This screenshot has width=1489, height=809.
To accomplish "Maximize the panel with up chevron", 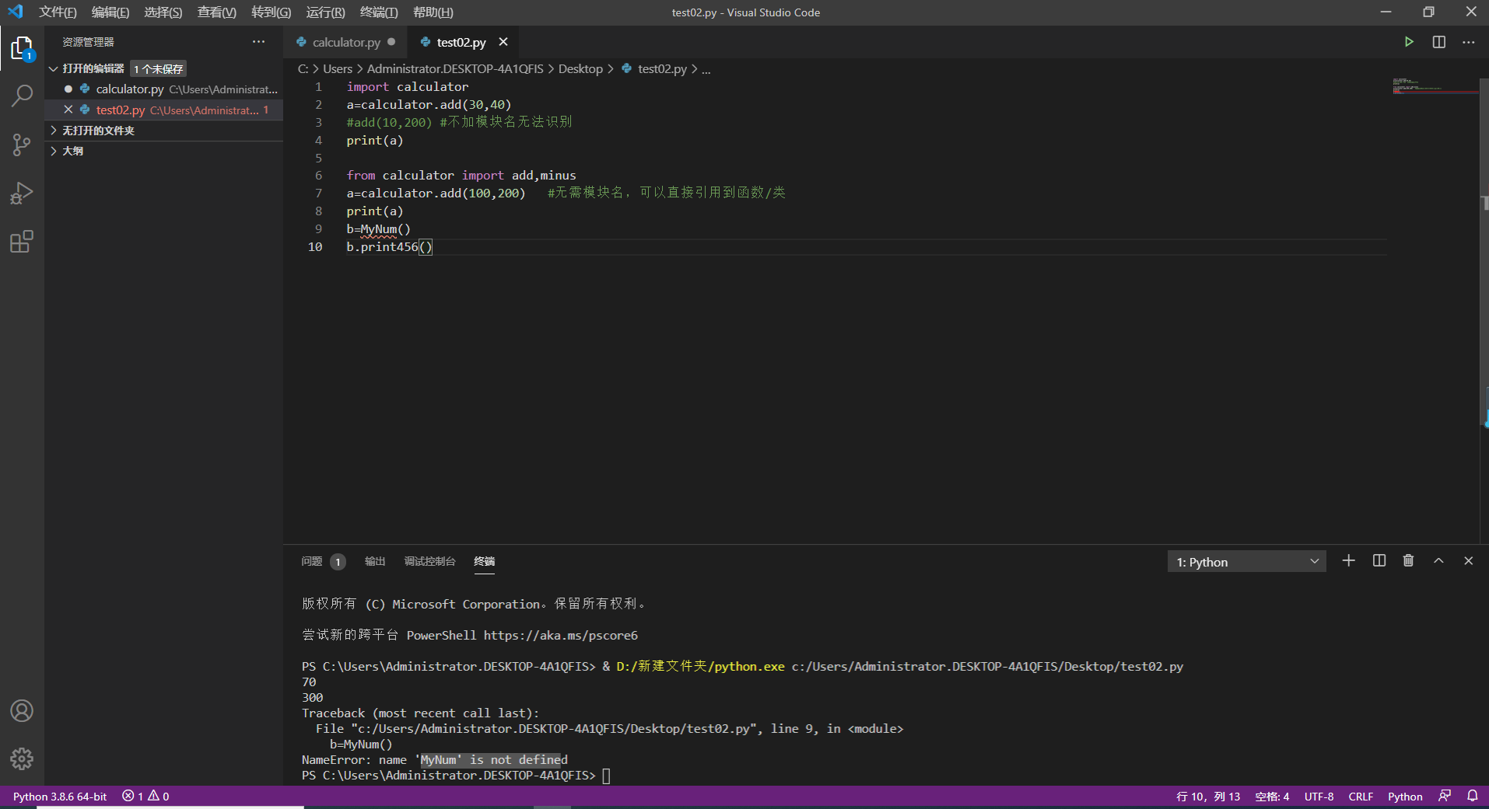I will [1438, 561].
